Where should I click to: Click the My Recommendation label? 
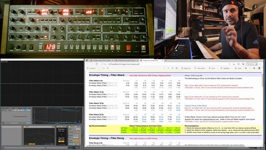pyautogui.click(x=98, y=126)
